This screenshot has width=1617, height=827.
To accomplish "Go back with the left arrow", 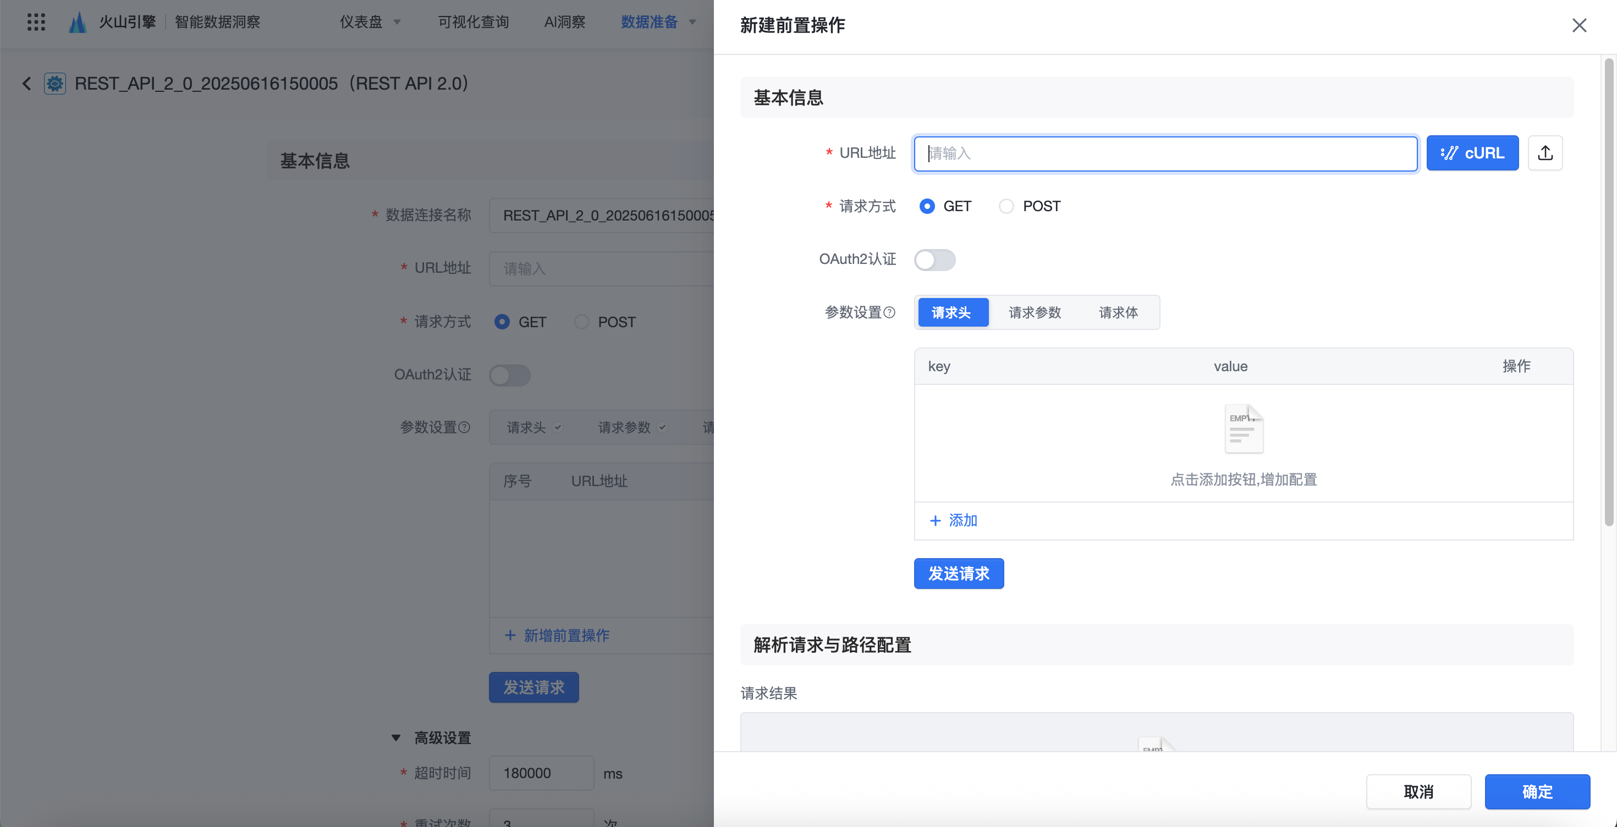I will pos(26,84).
